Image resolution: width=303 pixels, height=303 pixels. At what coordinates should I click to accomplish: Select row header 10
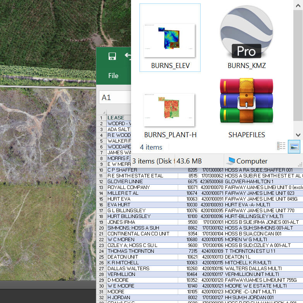(102, 170)
